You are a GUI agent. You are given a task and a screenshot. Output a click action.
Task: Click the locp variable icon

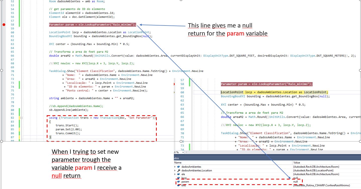(x=178, y=177)
